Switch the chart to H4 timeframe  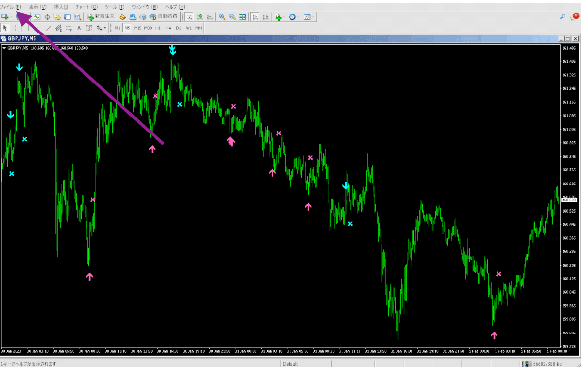168,28
